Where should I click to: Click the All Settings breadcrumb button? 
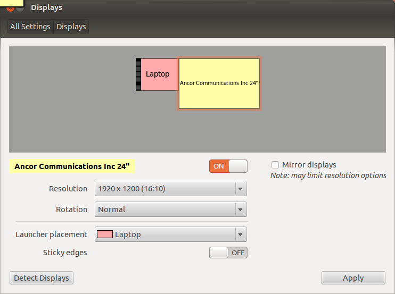(30, 27)
